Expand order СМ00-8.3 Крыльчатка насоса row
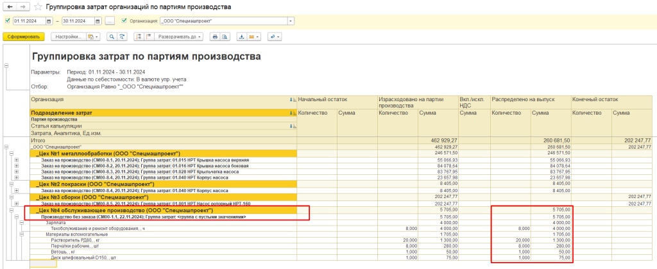The height and width of the screenshot is (269, 657). [17, 172]
